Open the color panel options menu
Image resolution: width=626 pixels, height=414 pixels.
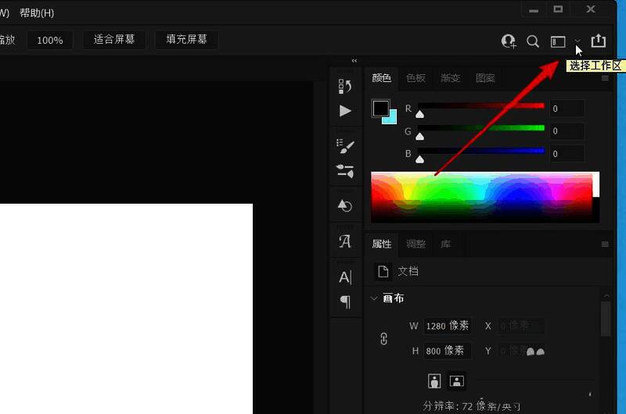[605, 78]
